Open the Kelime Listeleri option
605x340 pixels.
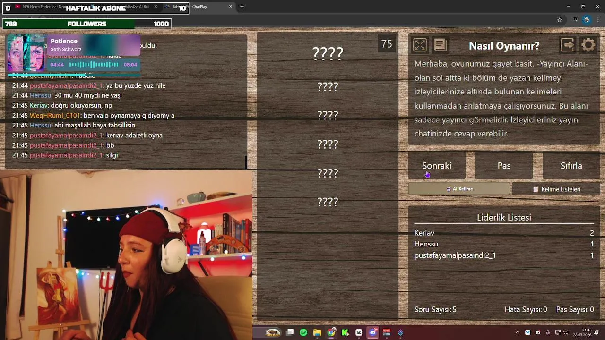(x=556, y=189)
